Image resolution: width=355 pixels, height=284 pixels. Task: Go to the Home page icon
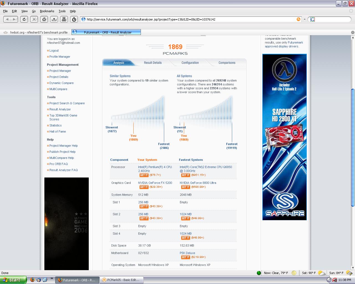pos(44,19)
